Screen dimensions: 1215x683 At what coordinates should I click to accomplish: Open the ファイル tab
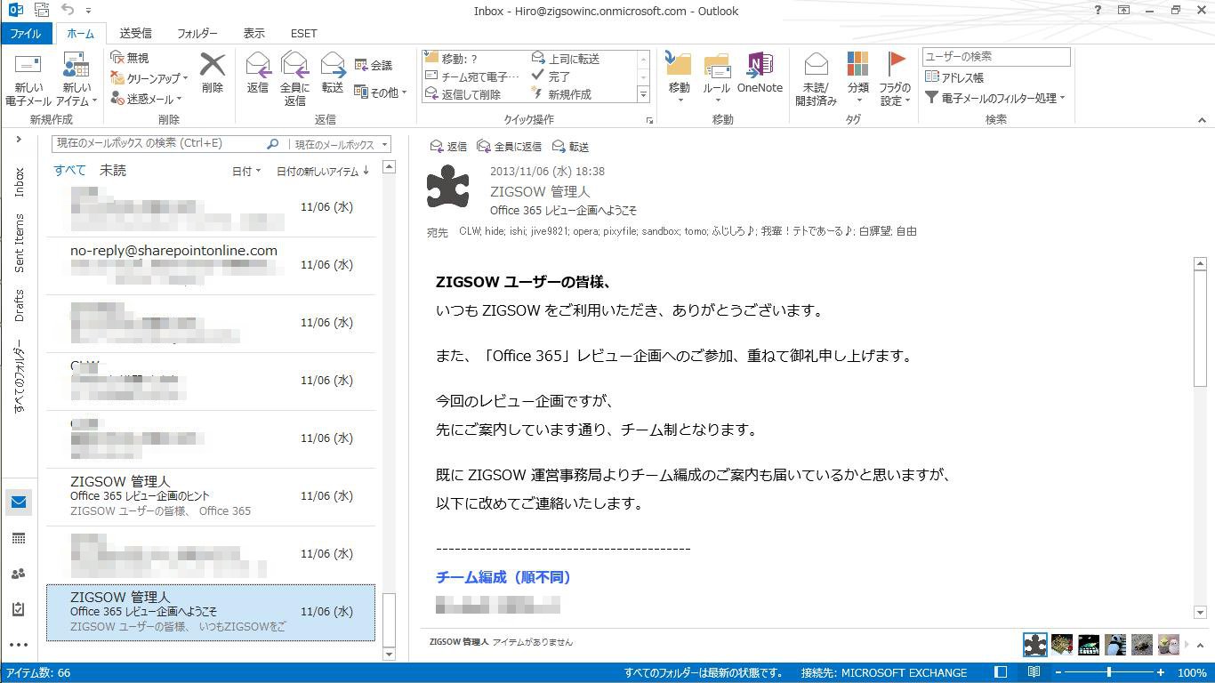(25, 33)
